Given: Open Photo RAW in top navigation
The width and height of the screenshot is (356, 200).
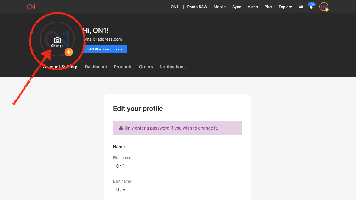Looking at the screenshot, I should pyautogui.click(x=197, y=7).
